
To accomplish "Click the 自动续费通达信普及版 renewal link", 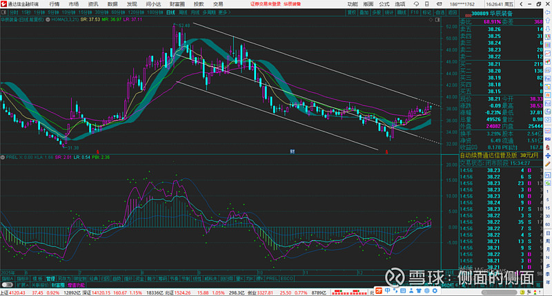I will point(489,155).
